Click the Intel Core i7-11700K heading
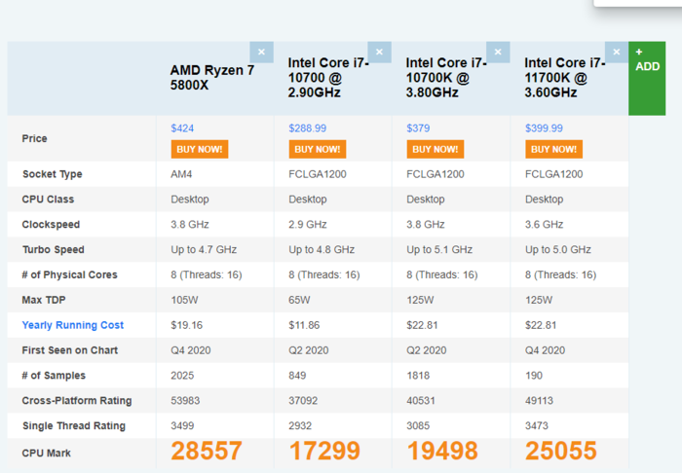This screenshot has height=473, width=682. pos(564,78)
